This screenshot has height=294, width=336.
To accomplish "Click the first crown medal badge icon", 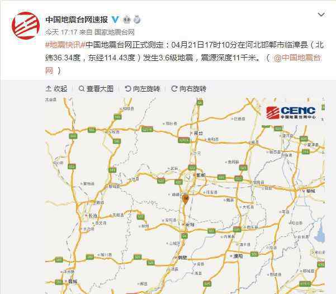I will [x=127, y=20].
